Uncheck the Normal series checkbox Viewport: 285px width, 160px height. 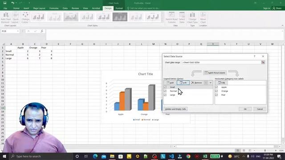(x=165, y=91)
